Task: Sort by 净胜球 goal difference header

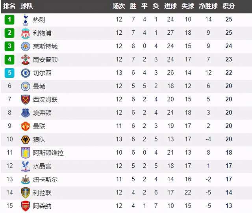Action: click(x=208, y=6)
